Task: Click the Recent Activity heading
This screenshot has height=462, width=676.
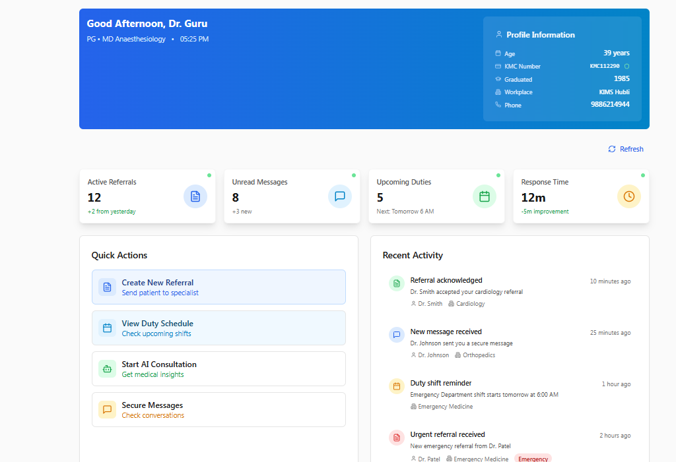Action: coord(413,255)
